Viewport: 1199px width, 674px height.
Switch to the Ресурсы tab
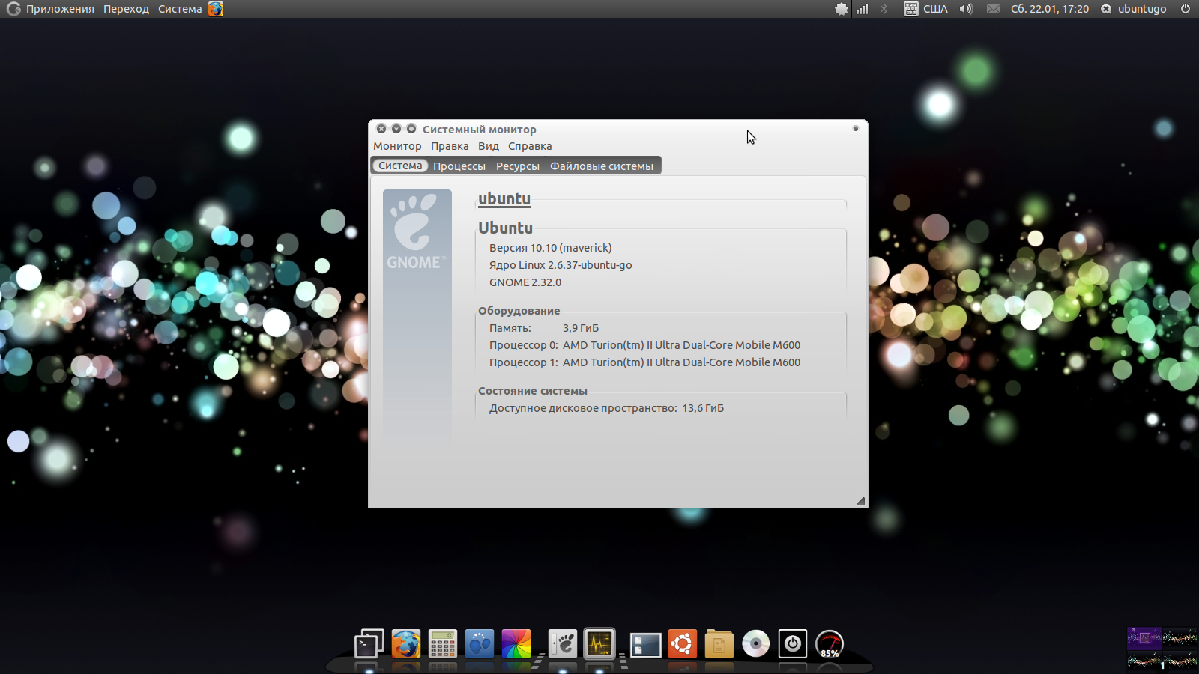(x=518, y=166)
